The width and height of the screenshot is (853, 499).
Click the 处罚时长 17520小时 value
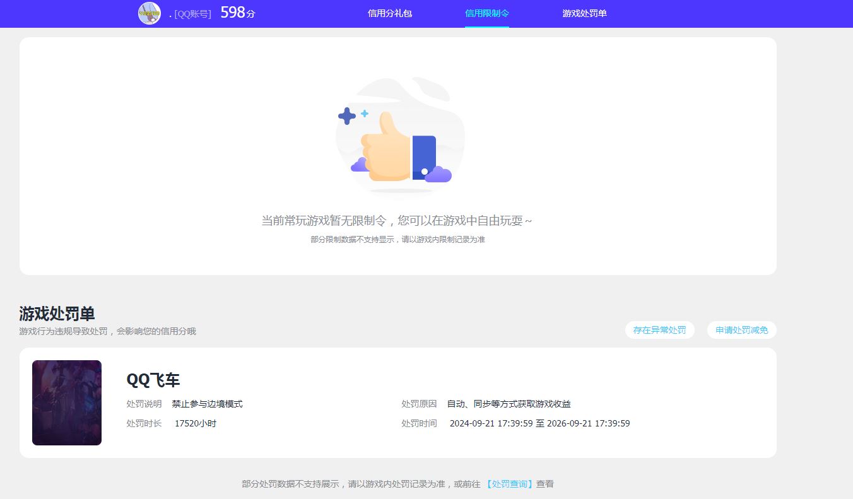196,423
